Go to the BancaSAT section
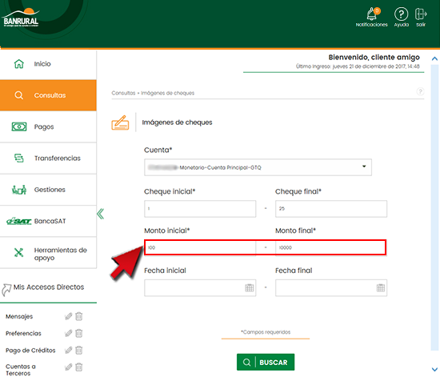Image resolution: width=440 pixels, height=381 pixels. click(x=48, y=221)
